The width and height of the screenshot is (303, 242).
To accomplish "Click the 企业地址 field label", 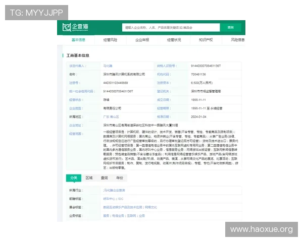I will [76, 125].
